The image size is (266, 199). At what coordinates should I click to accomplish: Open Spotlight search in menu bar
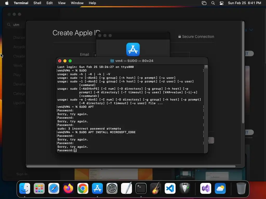(213, 3)
